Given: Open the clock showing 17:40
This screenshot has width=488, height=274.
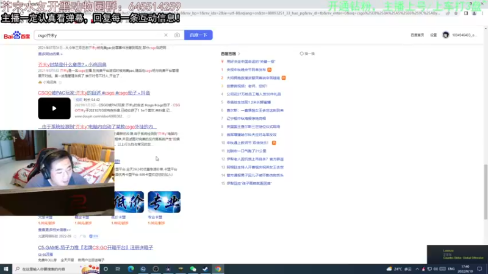Looking at the screenshot, I should [x=465, y=269].
